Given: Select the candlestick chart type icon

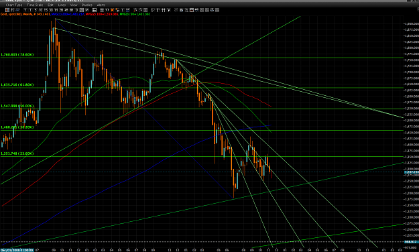Looking at the screenshot, I should [7, 10].
